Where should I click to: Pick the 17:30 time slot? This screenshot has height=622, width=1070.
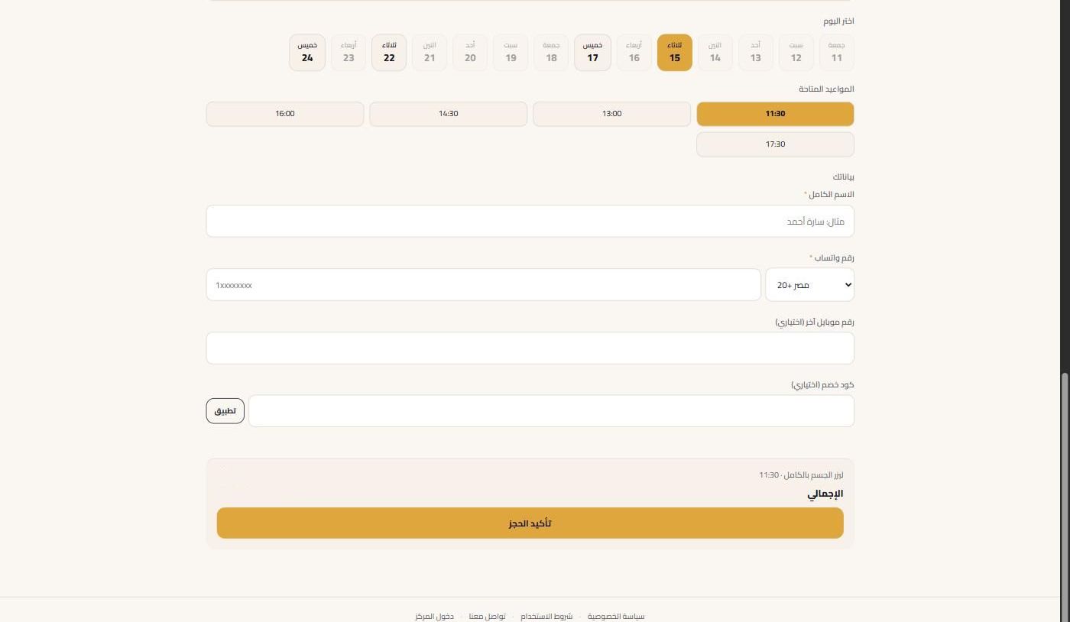click(x=775, y=144)
